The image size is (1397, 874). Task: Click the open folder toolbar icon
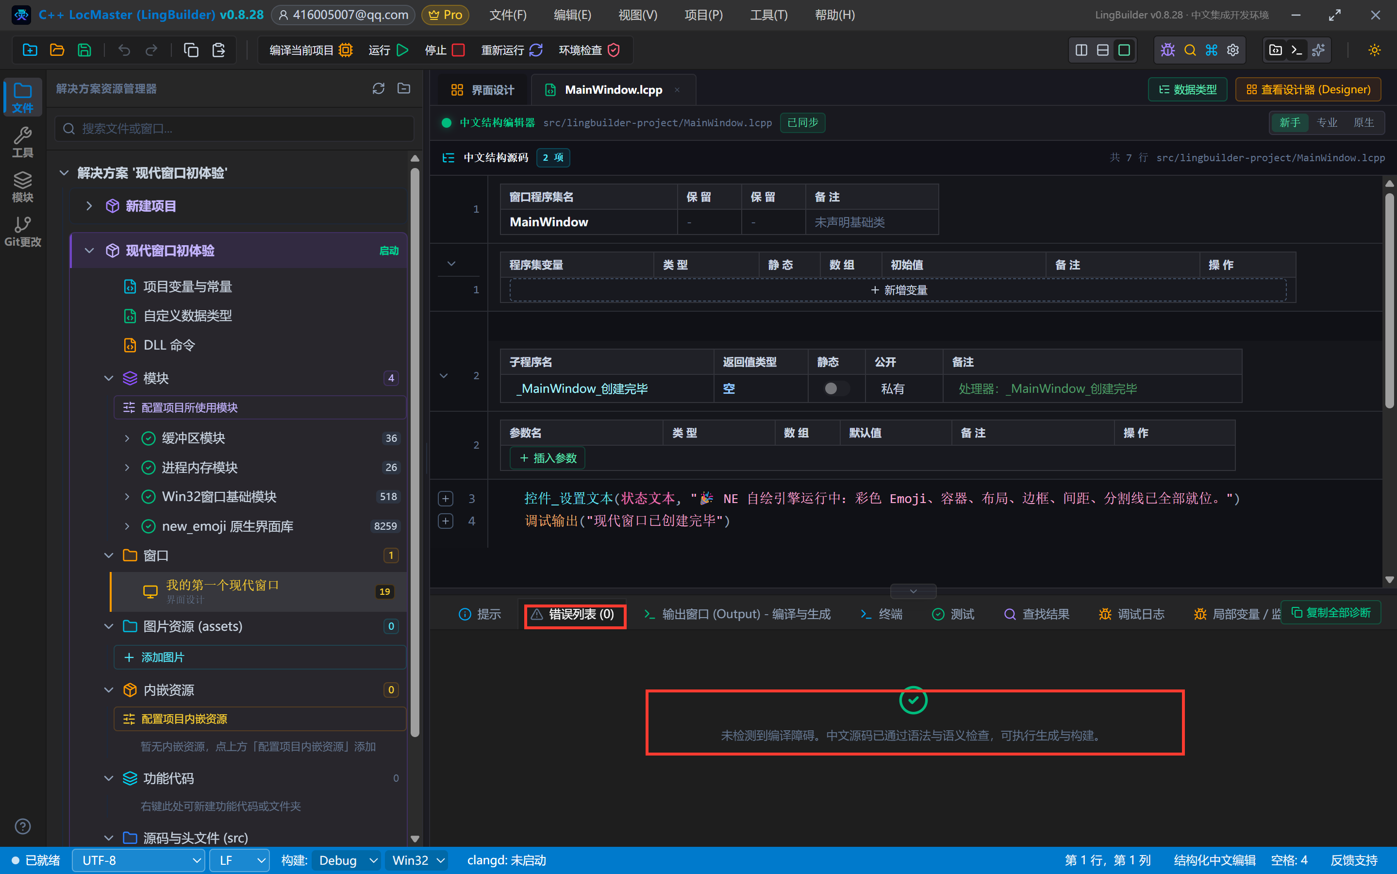(57, 50)
